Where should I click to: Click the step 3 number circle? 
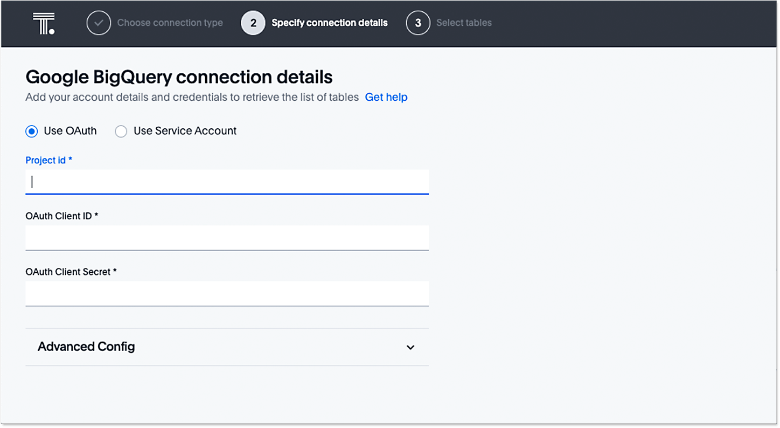tap(418, 23)
